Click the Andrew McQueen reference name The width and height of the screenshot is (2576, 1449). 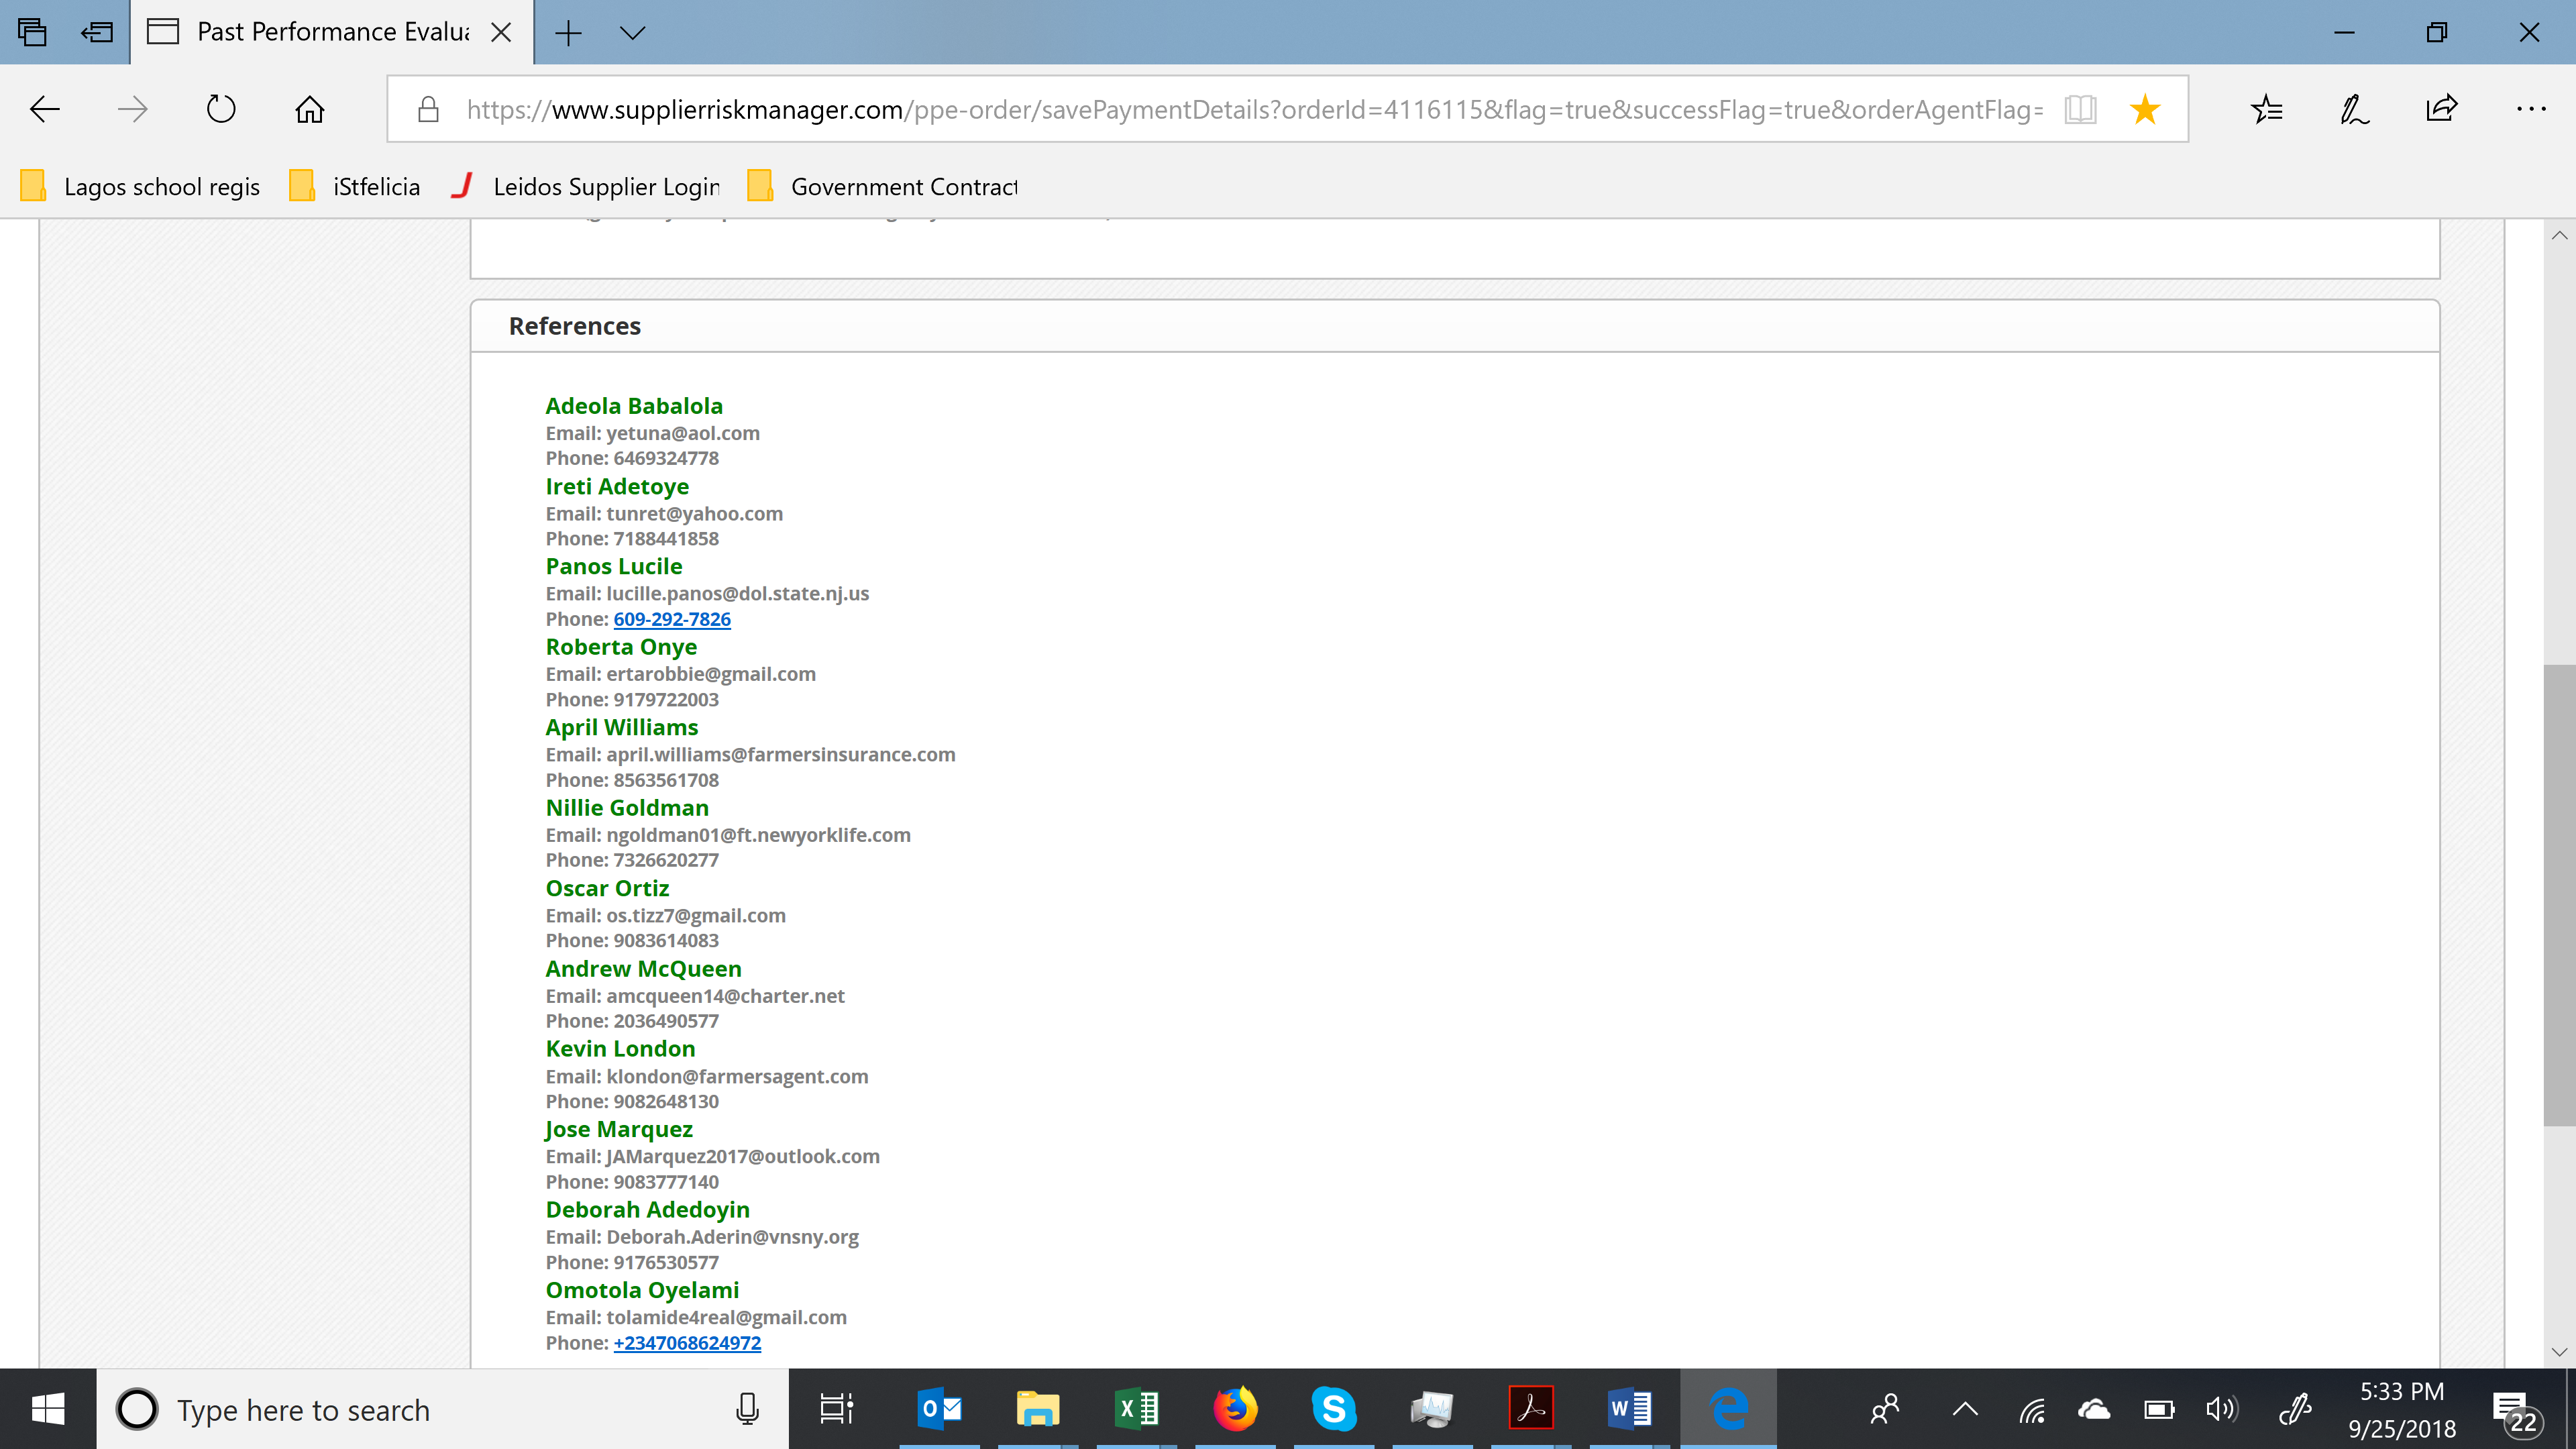(x=643, y=968)
